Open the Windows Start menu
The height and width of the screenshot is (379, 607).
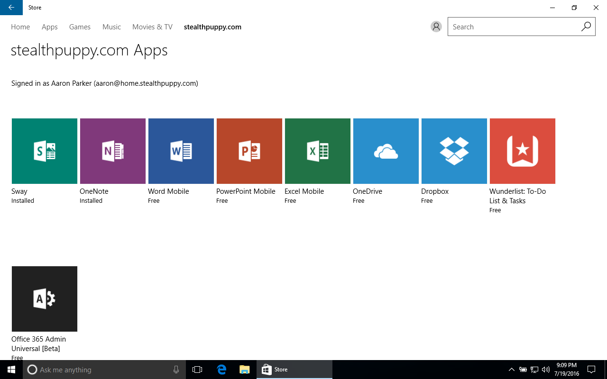tap(11, 370)
